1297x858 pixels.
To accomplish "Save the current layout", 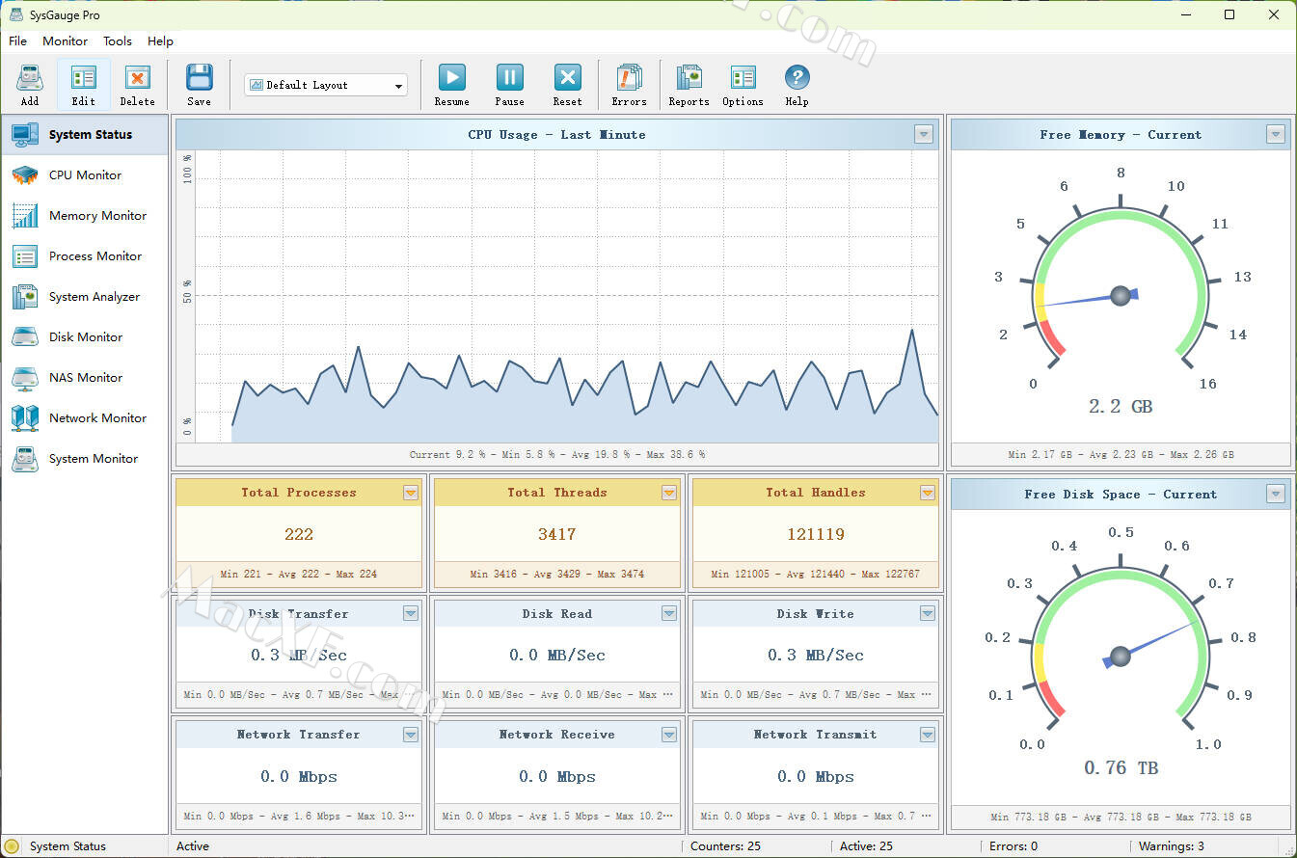I will point(199,85).
